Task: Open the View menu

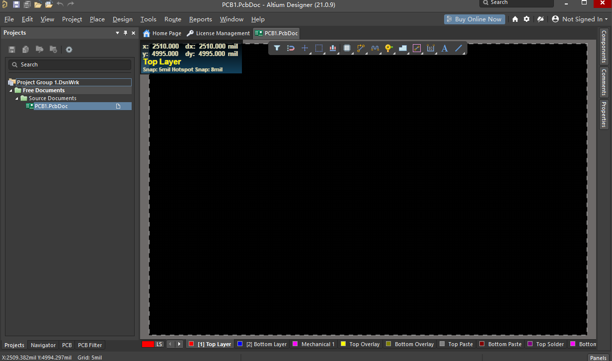Action: pyautogui.click(x=48, y=19)
